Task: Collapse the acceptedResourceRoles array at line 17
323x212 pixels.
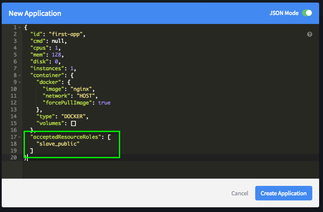Action: pos(20,137)
